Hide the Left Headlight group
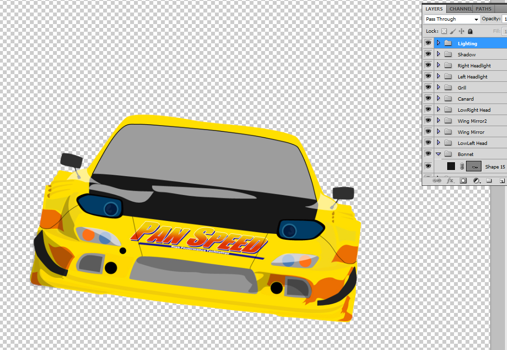507x350 pixels. (x=428, y=76)
